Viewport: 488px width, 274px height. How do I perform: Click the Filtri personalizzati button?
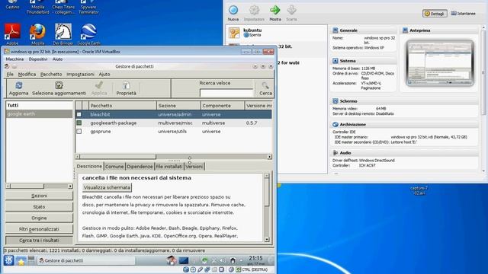[x=39, y=229]
